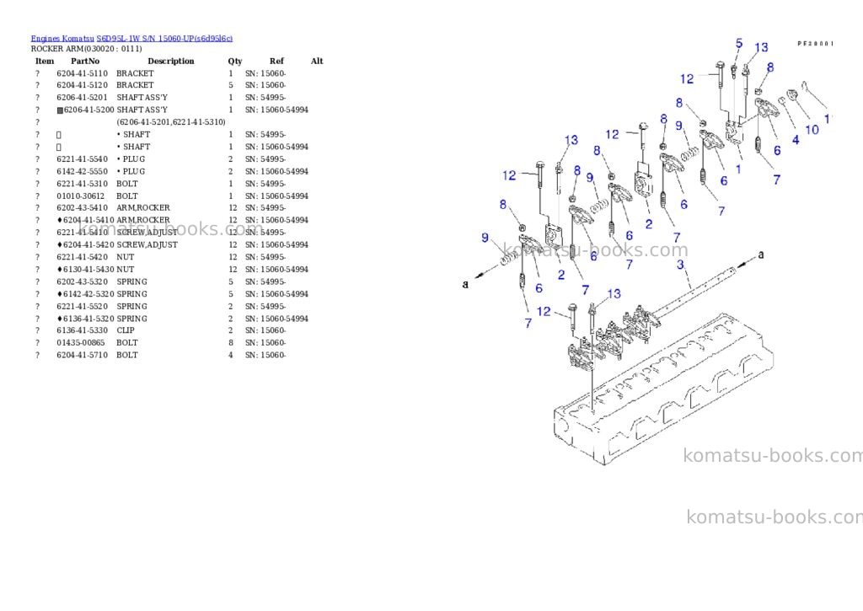The width and height of the screenshot is (863, 611).
Task: Click the square marker beside 6206-41-5200
Action: coord(60,110)
